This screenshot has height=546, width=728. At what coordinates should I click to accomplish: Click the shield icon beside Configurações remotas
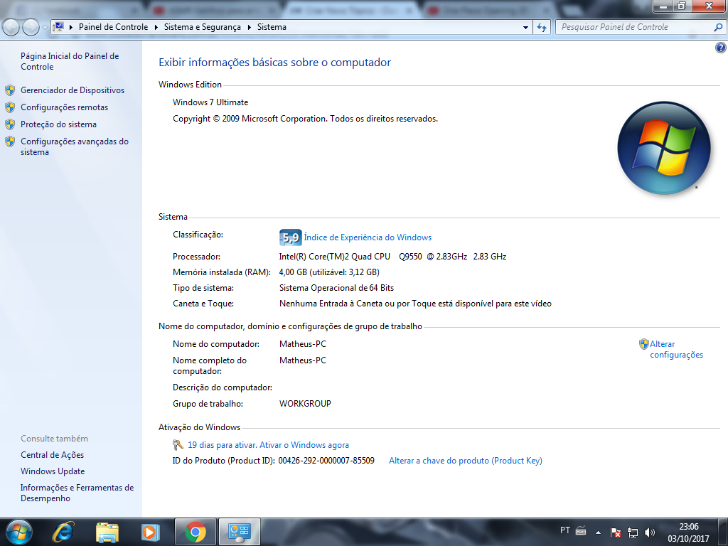tap(10, 107)
